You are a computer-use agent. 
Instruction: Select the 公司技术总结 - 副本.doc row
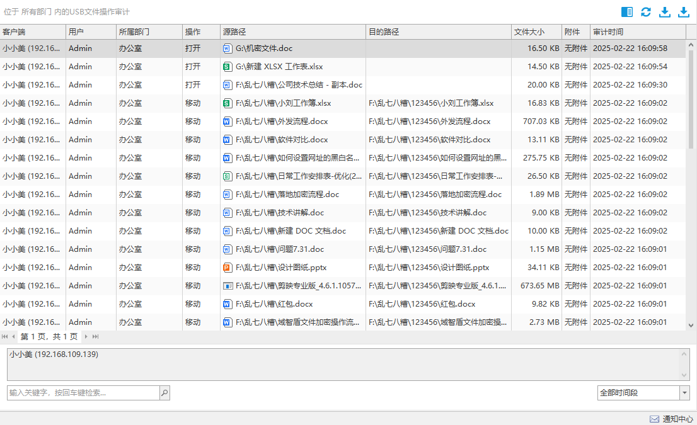299,85
